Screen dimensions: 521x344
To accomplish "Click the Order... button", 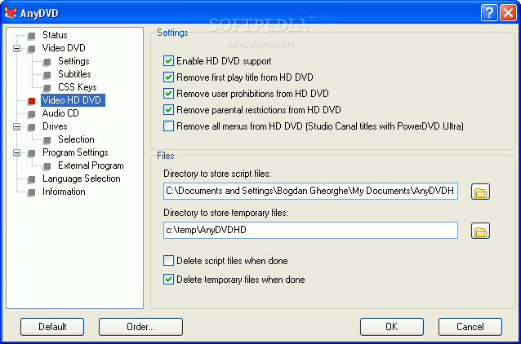I will tap(140, 327).
